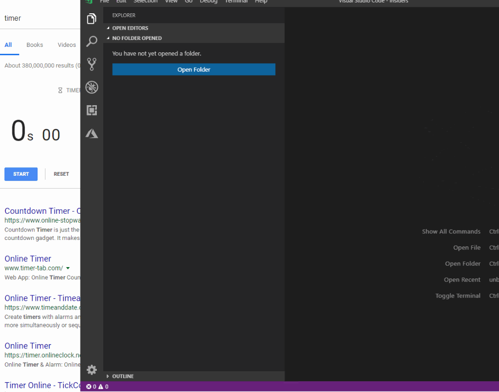The height and width of the screenshot is (392, 499).
Task: Switch to the Books search tab
Action: (x=35, y=45)
